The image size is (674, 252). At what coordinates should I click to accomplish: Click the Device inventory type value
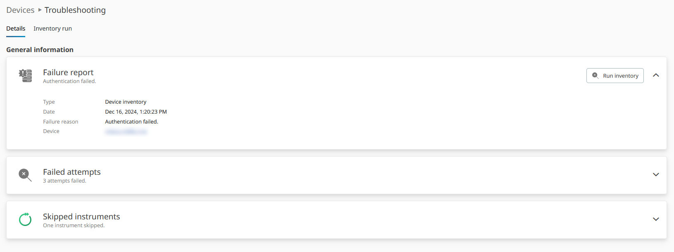point(126,102)
